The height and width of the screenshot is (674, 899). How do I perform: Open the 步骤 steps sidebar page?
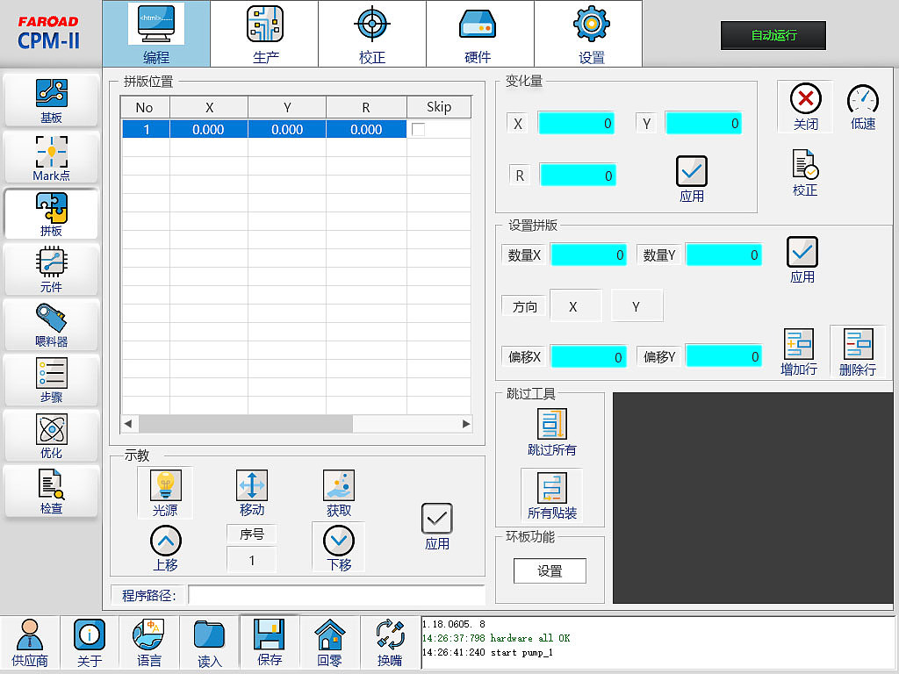(51, 381)
